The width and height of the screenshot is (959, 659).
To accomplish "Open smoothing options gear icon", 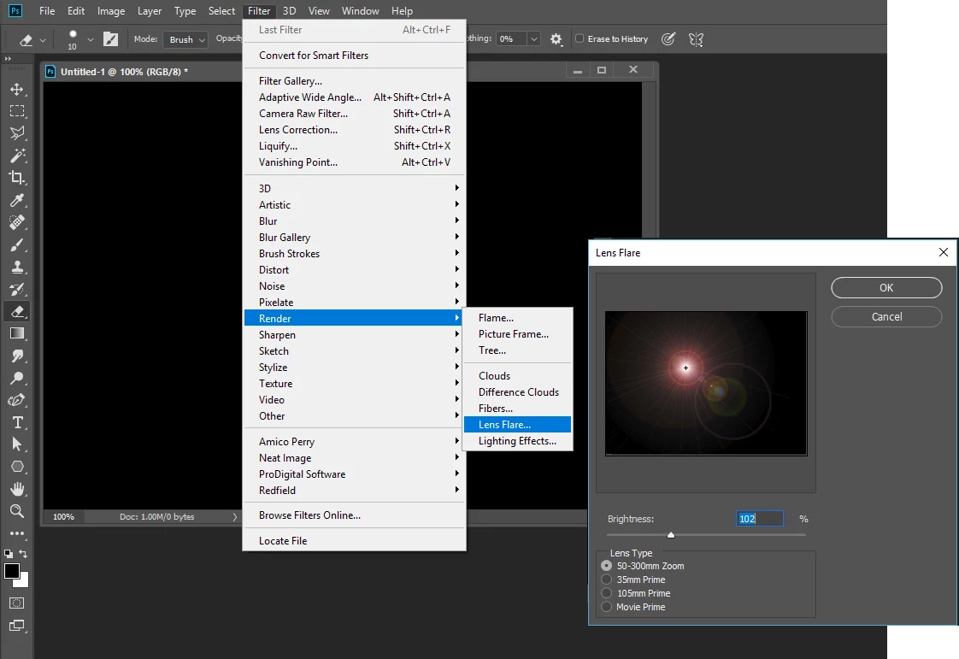I will 556,39.
